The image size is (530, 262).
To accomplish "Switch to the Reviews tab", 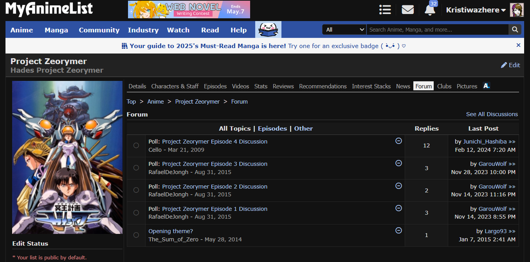I will pyautogui.click(x=283, y=86).
